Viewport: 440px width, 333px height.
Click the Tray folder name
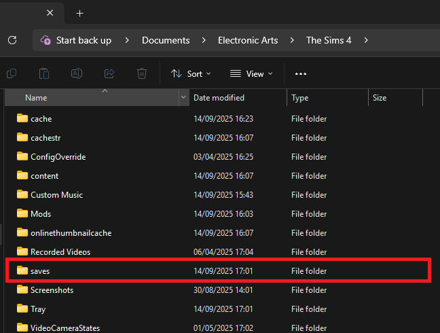[x=38, y=309]
